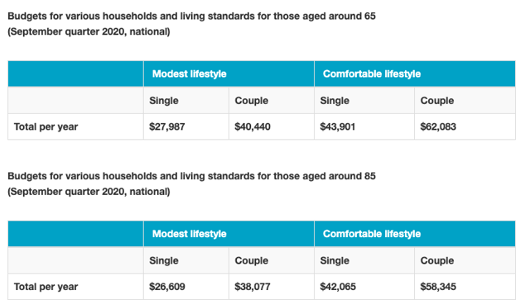525x305 pixels.
Task: Click the first table's Comfortable lifestyle header
Action: click(415, 74)
